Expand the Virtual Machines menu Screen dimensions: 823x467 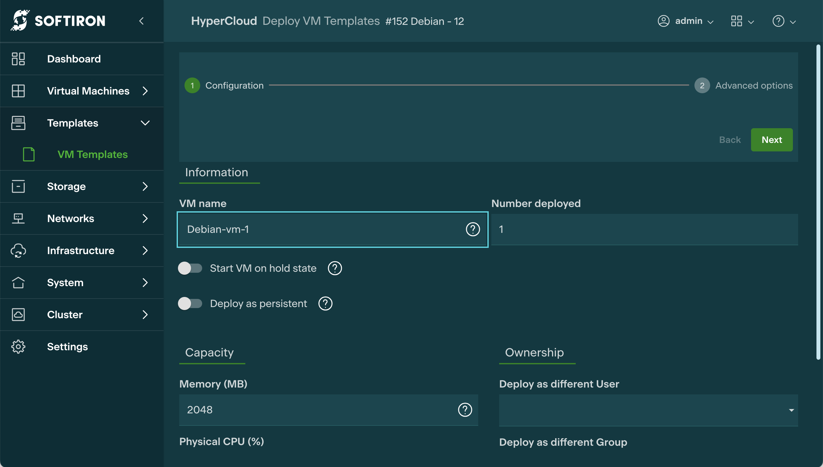[88, 91]
